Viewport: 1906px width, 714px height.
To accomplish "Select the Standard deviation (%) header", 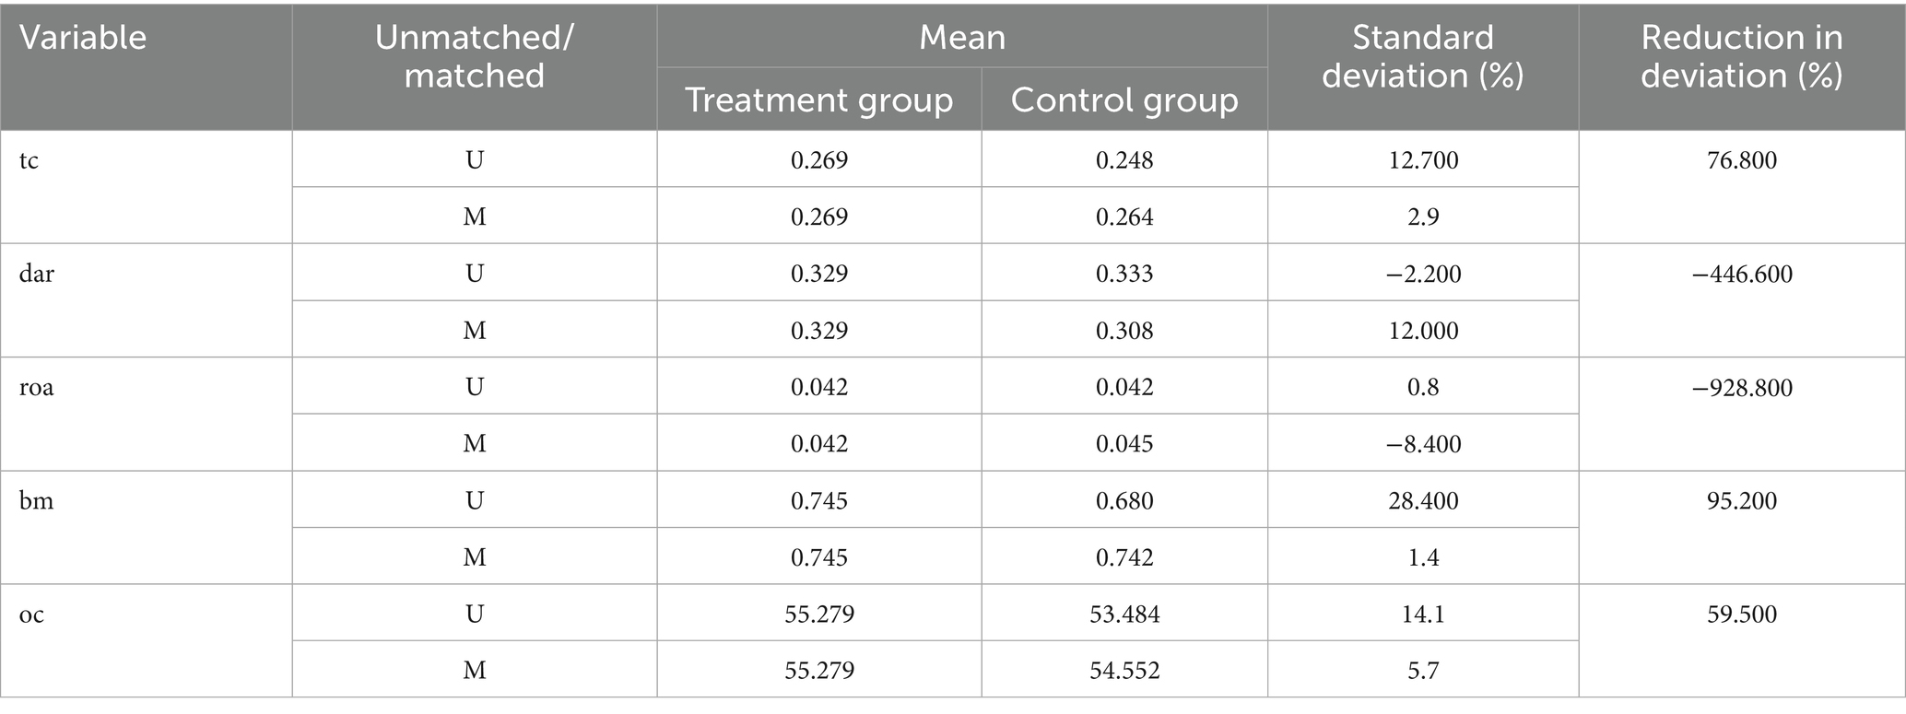I will pos(1422,57).
